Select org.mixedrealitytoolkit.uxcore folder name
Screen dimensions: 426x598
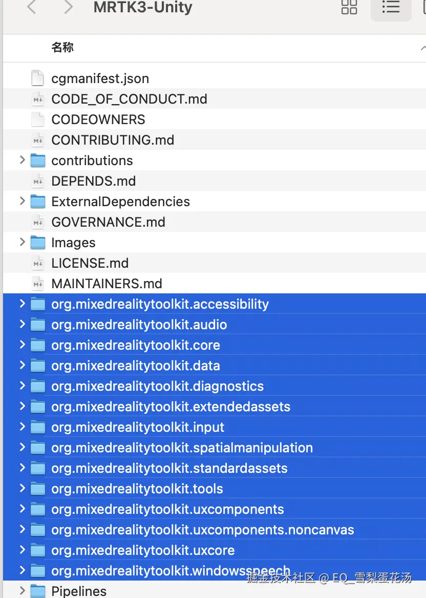pyautogui.click(x=143, y=550)
